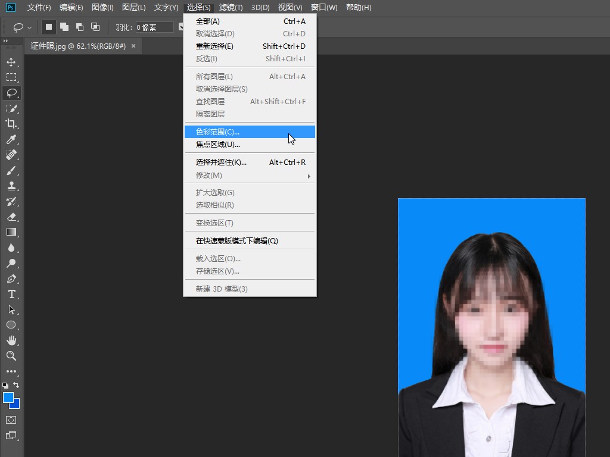
Task: Select the Rectangular Marquee tool
Action: (11, 77)
